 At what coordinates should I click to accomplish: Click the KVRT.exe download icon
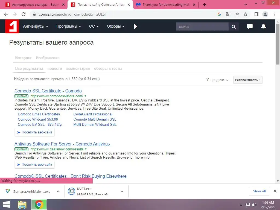pos(71,191)
